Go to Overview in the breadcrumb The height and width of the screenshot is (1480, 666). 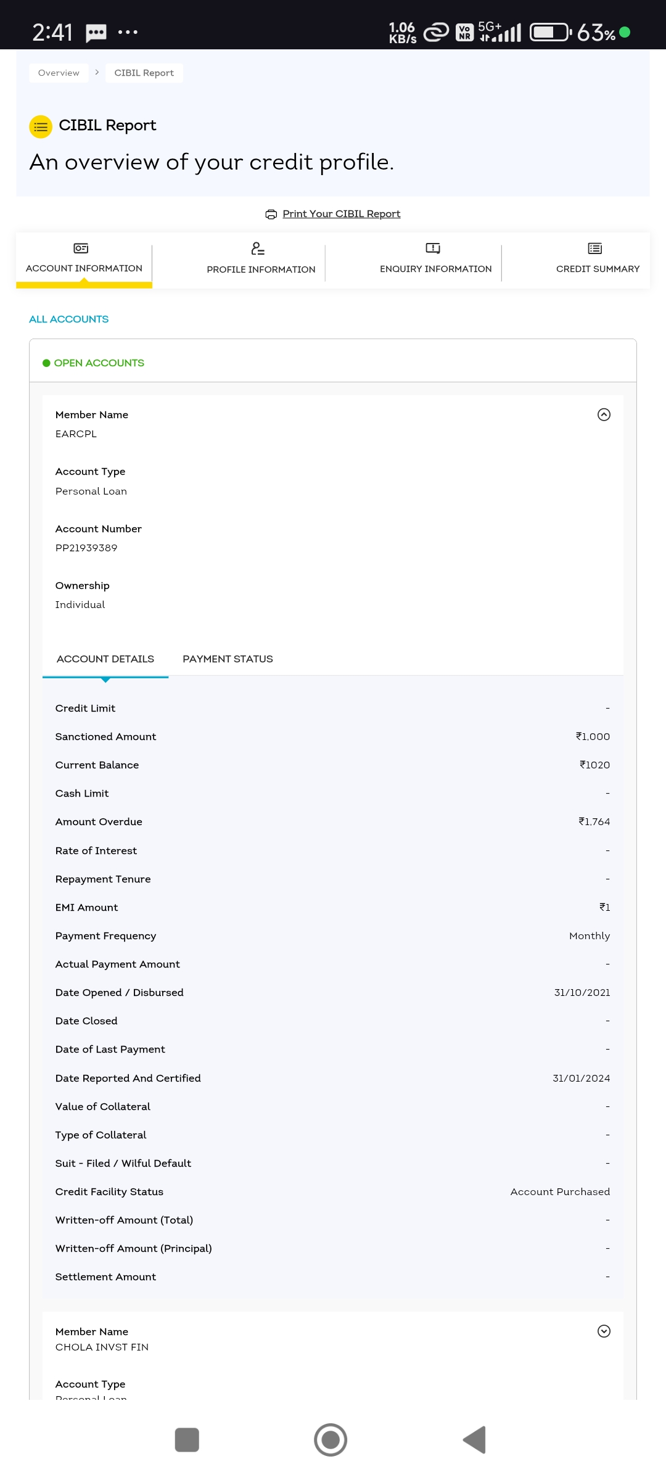point(59,73)
